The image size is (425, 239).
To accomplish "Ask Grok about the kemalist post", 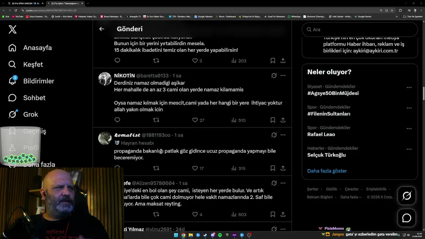I will pyautogui.click(x=274, y=135).
